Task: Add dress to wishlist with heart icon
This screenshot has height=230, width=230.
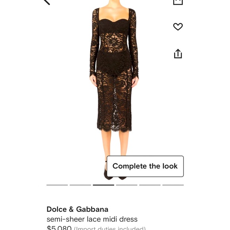Action: [178, 27]
